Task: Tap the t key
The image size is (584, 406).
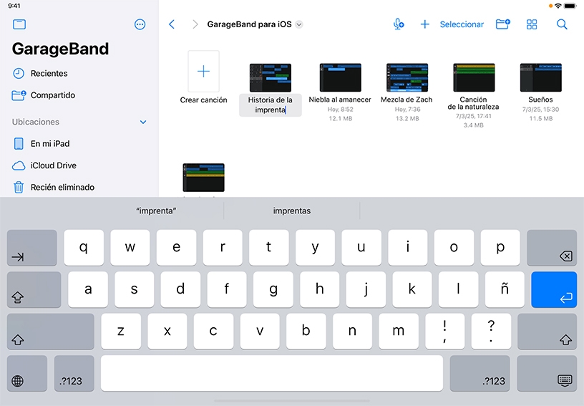Action: tap(269, 248)
